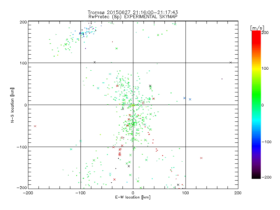Click the colorbar '-100' tick label

coord(266,142)
